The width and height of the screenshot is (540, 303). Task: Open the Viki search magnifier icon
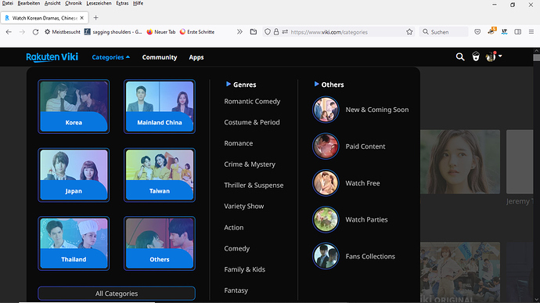[x=460, y=57]
